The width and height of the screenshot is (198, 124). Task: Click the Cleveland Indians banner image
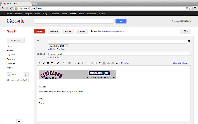[78, 75]
